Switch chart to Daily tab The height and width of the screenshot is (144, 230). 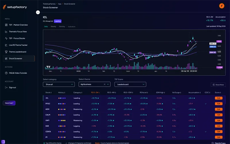coord(46,26)
